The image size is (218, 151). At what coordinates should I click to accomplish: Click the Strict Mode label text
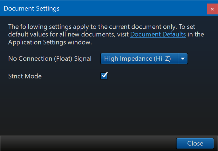(25, 76)
